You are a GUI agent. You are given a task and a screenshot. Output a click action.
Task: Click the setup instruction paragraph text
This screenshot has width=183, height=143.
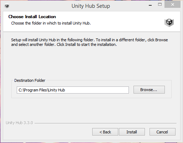pos(89,42)
